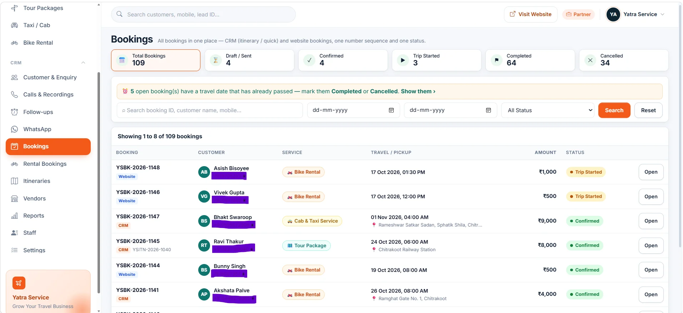683x313 pixels.
Task: Click Tour Package service tag
Action: 306,245
